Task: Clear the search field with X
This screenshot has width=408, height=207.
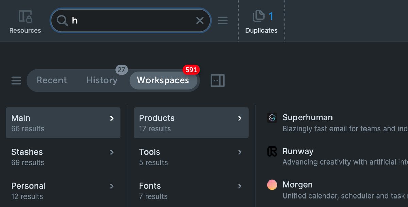Action: [x=200, y=21]
